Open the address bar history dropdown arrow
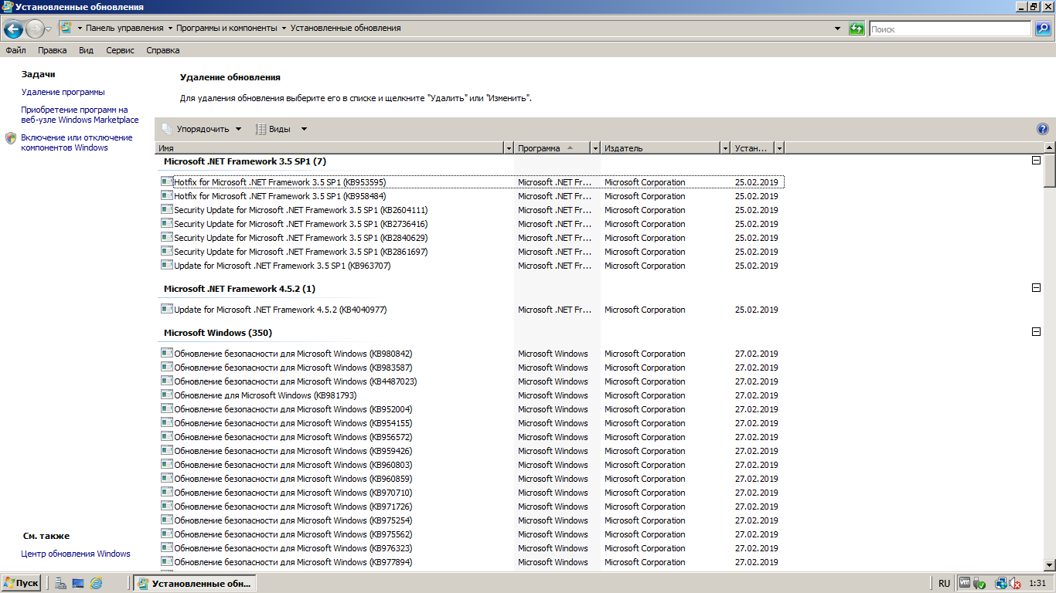Viewport: 1056px width, 593px height. click(x=837, y=29)
